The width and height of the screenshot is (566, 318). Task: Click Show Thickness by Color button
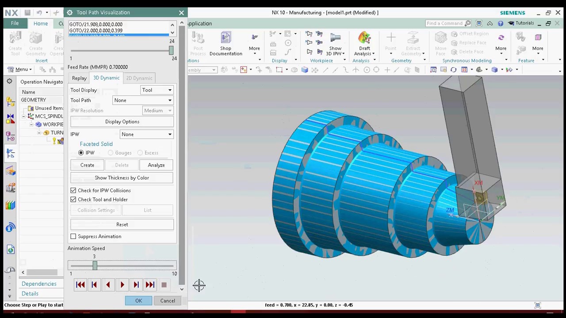tap(122, 178)
